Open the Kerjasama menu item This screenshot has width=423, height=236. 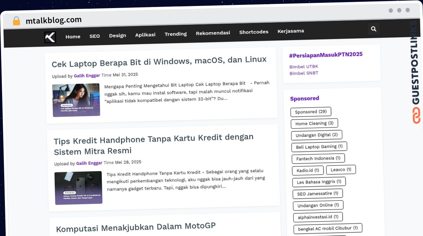[291, 31]
